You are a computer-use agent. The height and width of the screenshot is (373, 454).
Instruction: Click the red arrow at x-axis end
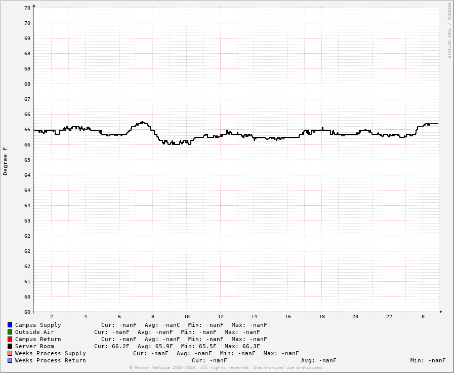point(441,312)
